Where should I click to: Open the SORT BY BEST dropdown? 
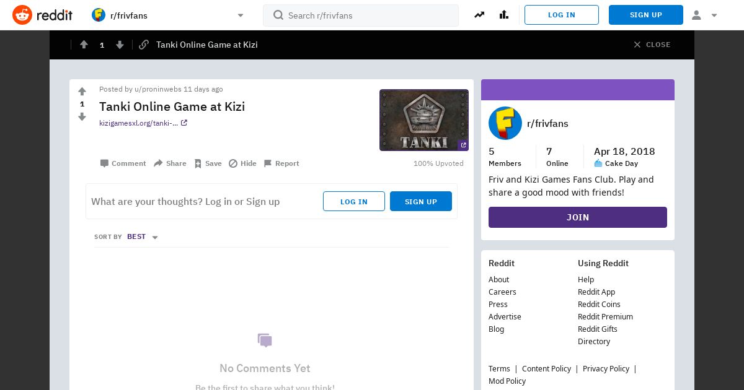(x=126, y=237)
